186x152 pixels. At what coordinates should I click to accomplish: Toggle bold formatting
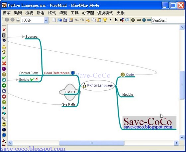point(116,20)
